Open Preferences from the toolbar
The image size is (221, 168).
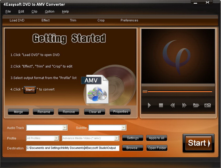tap(130, 21)
